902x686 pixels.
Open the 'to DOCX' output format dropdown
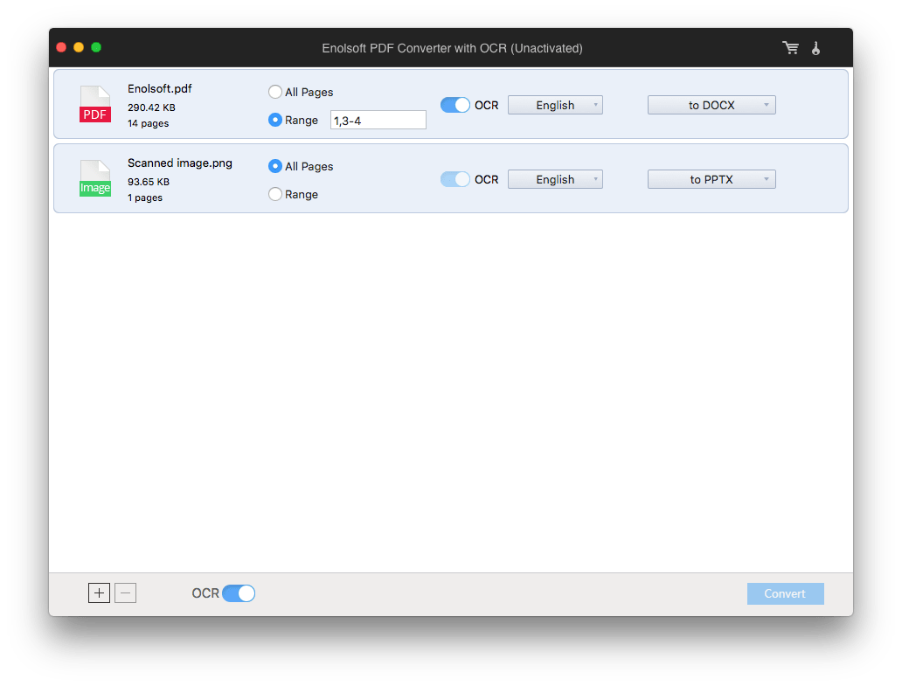click(711, 105)
